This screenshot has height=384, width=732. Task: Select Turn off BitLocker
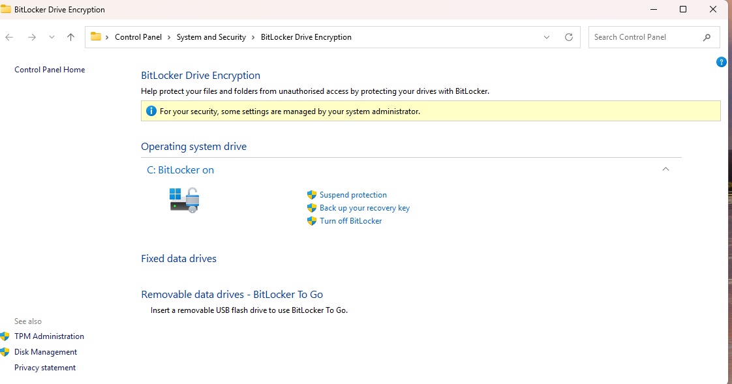(350, 221)
